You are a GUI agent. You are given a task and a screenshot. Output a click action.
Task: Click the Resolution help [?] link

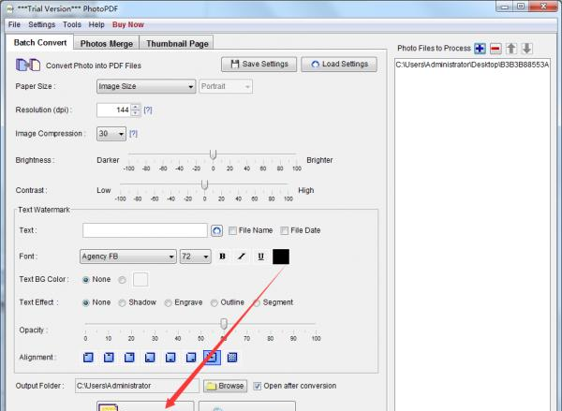pyautogui.click(x=148, y=110)
